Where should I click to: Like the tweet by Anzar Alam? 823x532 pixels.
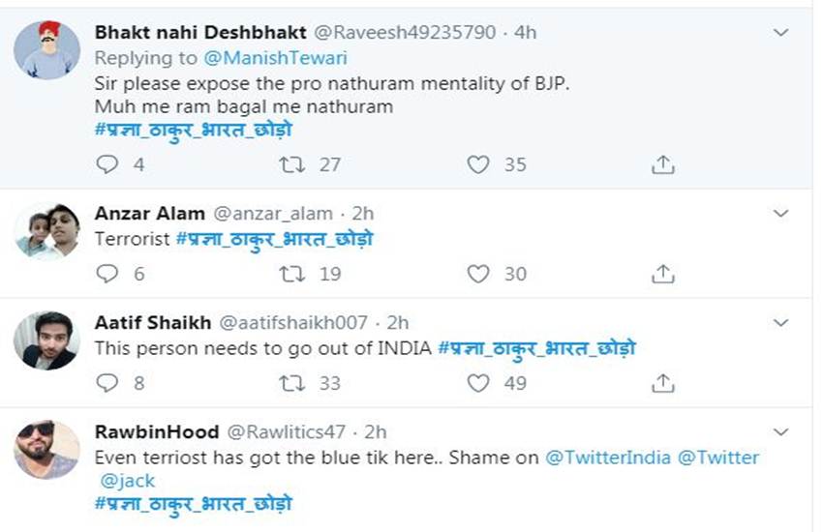pyautogui.click(x=478, y=275)
